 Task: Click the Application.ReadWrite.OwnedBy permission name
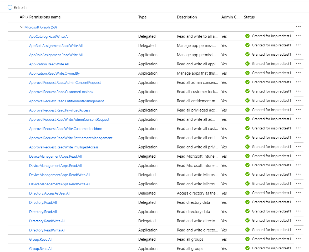pos(54,73)
